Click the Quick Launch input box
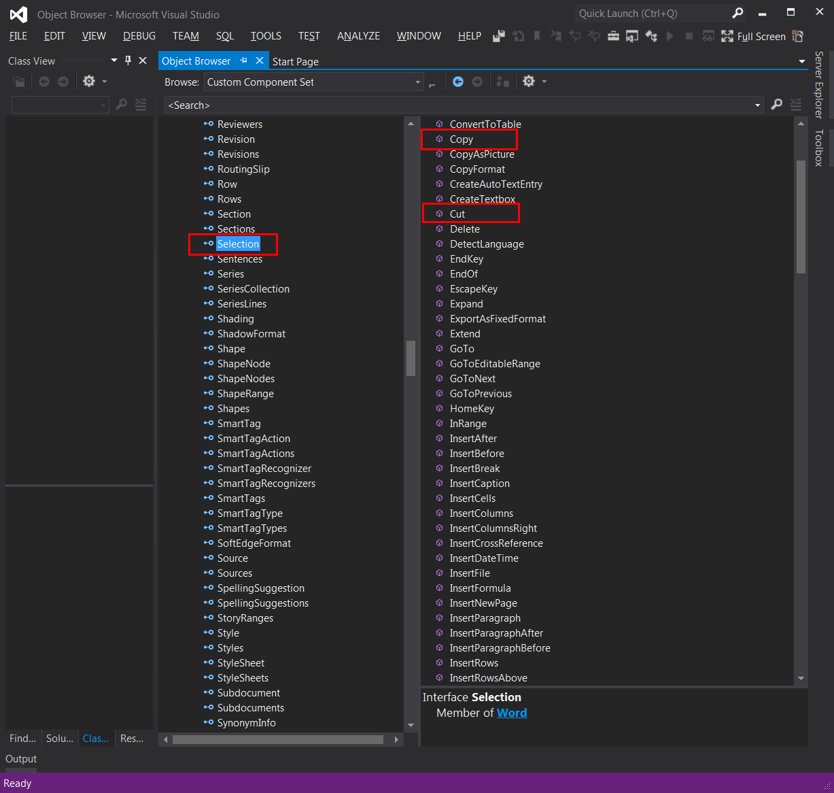834x793 pixels. (x=651, y=13)
